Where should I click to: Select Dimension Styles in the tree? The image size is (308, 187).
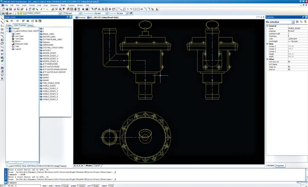pos(22,44)
